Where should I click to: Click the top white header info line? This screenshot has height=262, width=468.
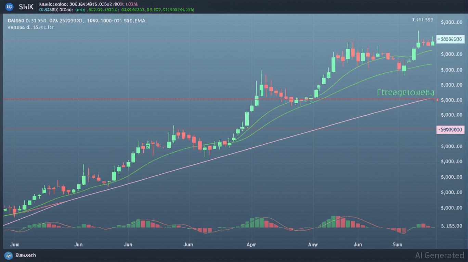pos(88,4)
